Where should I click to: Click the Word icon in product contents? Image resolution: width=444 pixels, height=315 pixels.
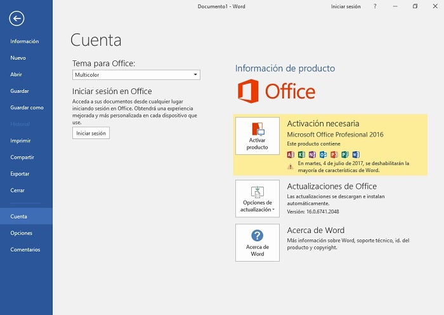pyautogui.click(x=356, y=154)
